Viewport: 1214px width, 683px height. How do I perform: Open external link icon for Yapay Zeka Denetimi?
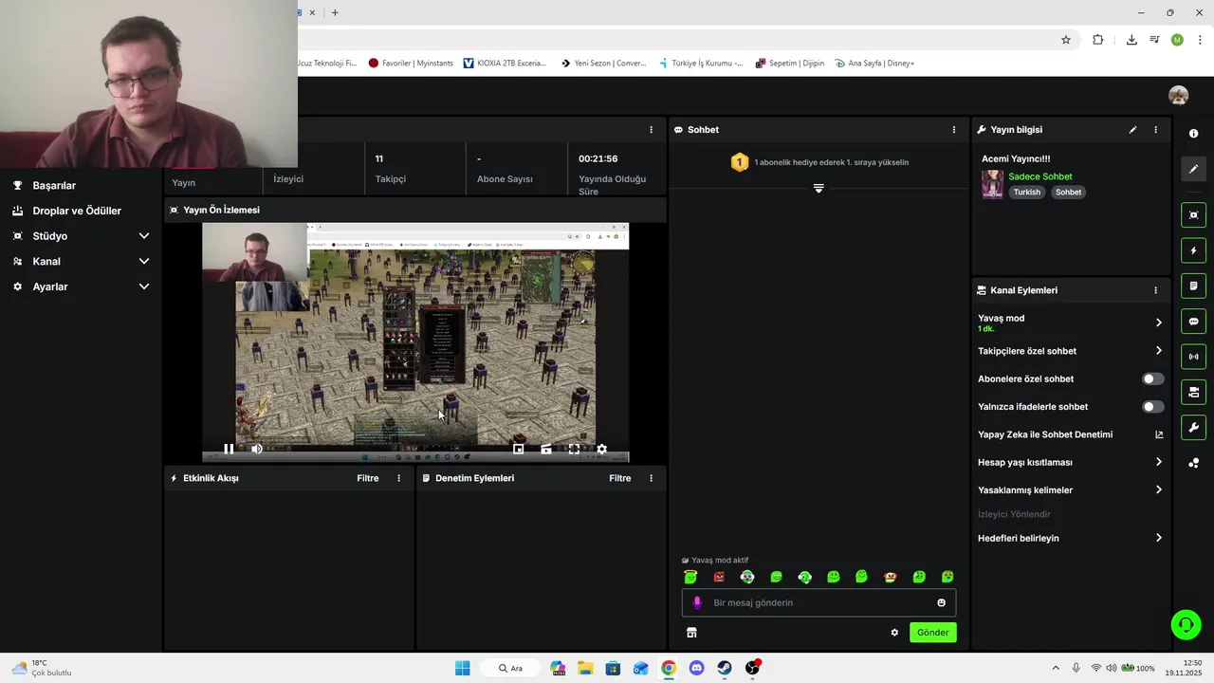(x=1159, y=434)
